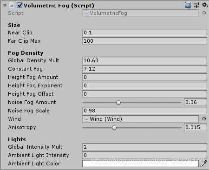The image size is (209, 170).
Task: Click the script icon inside VolumetricFog field
Action: 86,13
